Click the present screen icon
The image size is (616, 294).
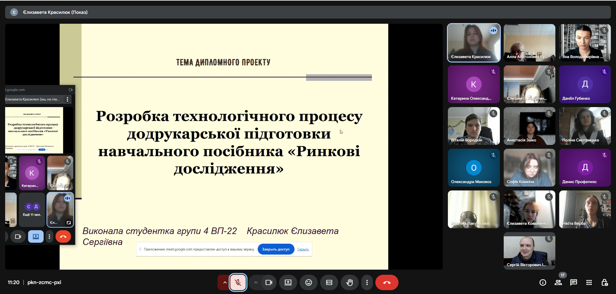(288, 282)
